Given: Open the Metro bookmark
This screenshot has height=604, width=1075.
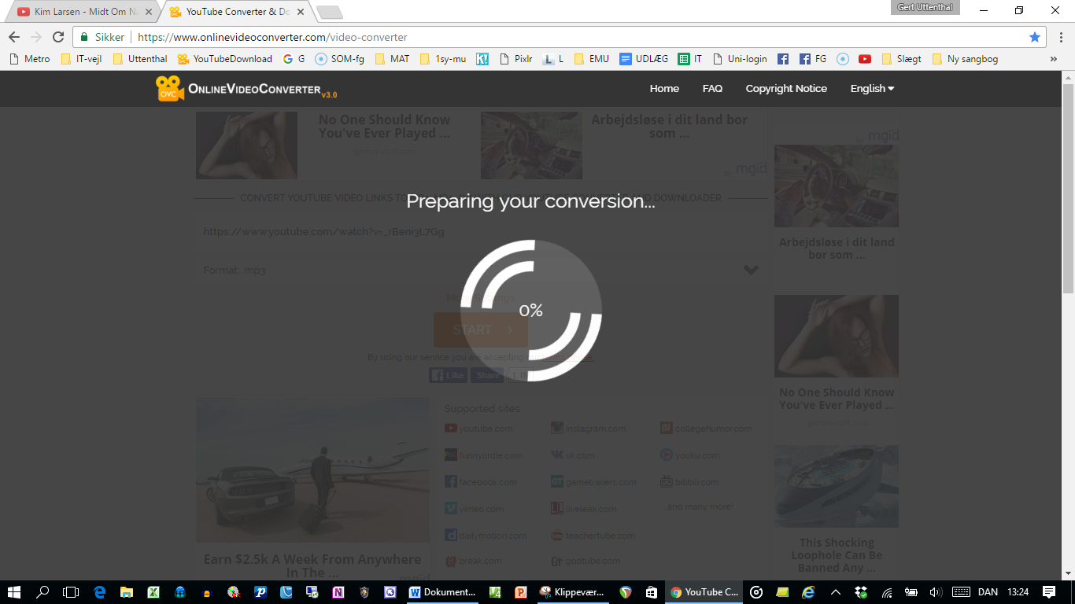Looking at the screenshot, I should [29, 59].
